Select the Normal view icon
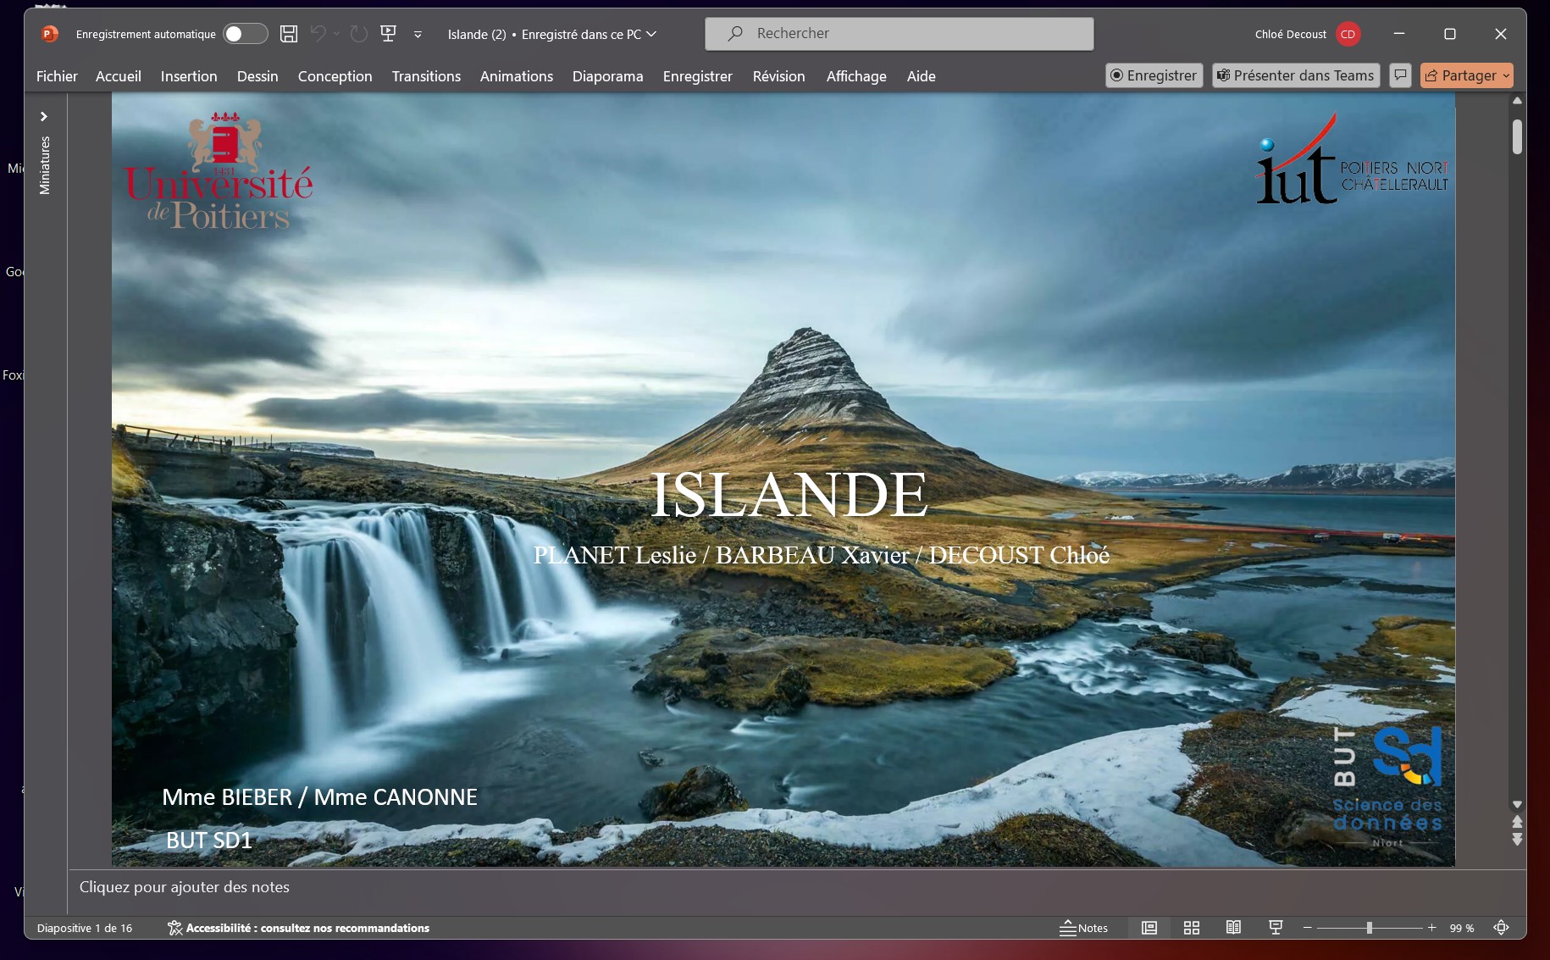Viewport: 1550px width, 960px height. 1149,928
